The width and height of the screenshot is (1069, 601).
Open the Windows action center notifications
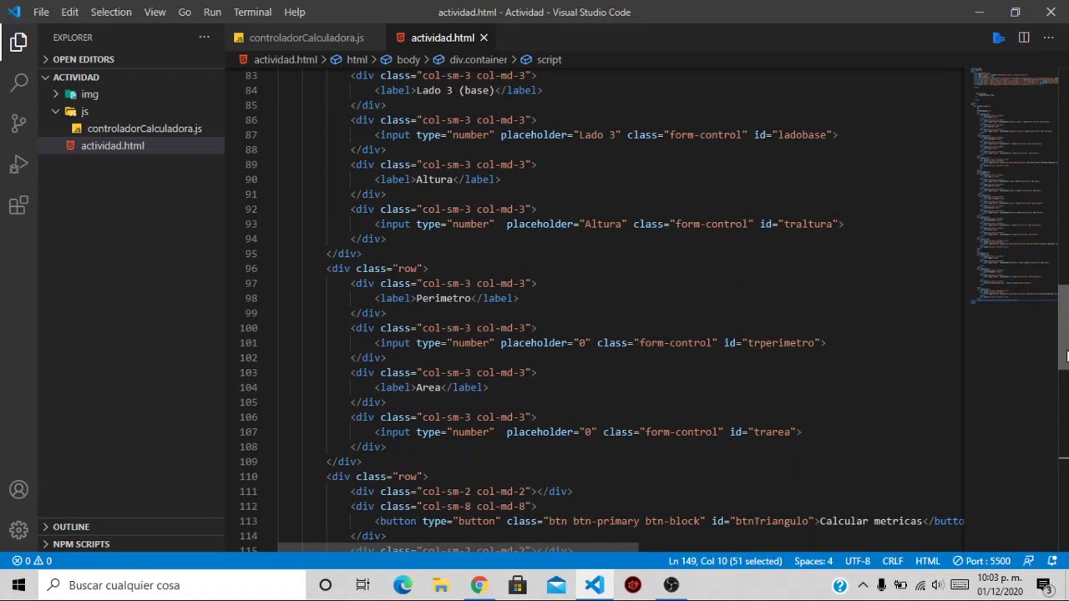tap(1044, 585)
